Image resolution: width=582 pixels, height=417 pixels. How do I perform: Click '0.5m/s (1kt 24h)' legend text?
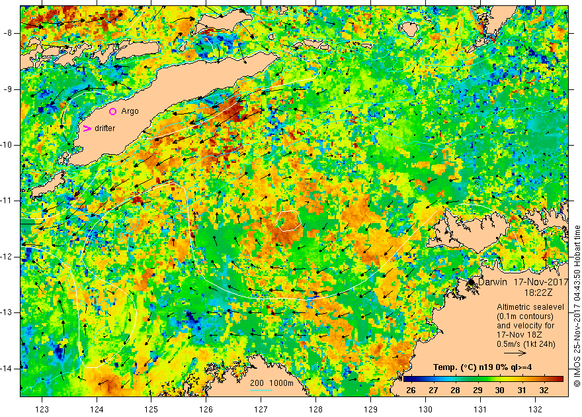click(x=526, y=344)
